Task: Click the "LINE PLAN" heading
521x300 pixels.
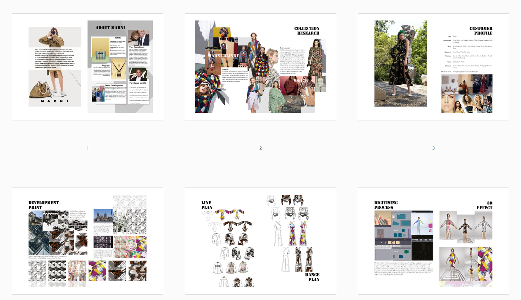Action: (207, 205)
